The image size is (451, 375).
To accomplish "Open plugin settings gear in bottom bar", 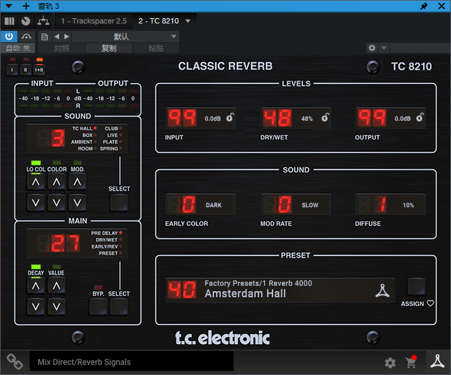I will pyautogui.click(x=390, y=363).
